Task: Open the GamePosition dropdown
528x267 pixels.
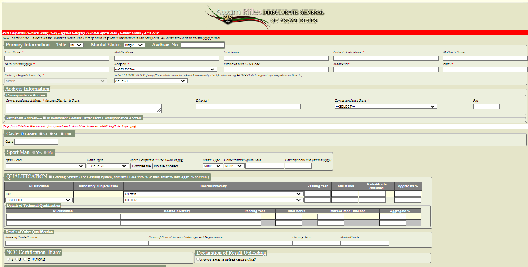Action: pos(234,165)
